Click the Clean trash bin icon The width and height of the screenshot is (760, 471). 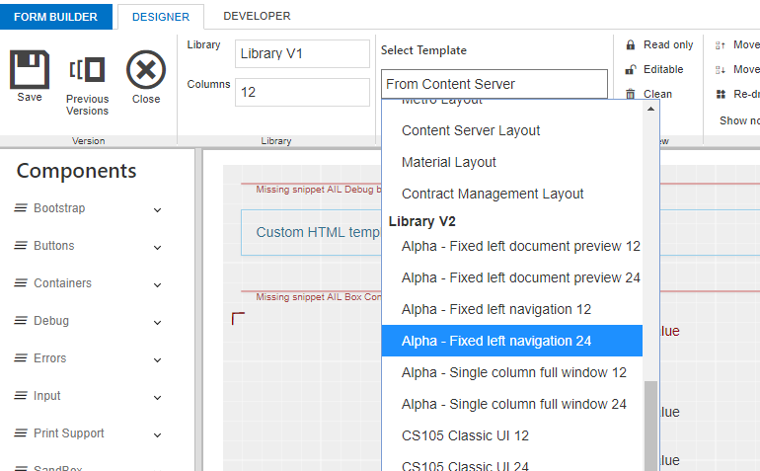tap(631, 95)
